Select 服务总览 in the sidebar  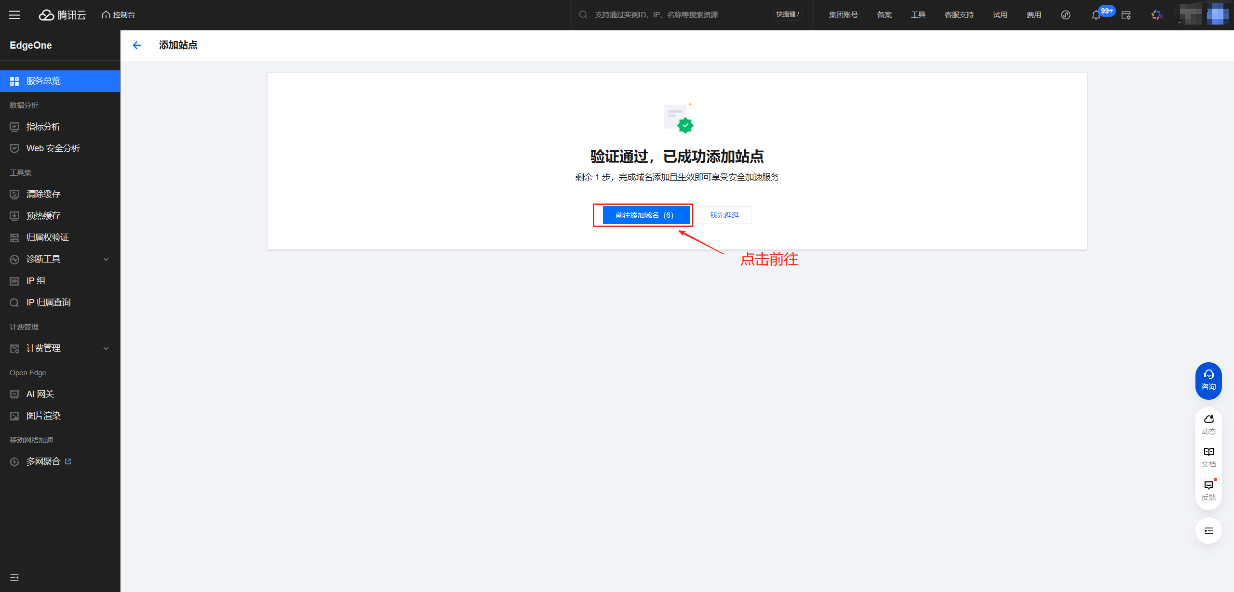[x=43, y=81]
